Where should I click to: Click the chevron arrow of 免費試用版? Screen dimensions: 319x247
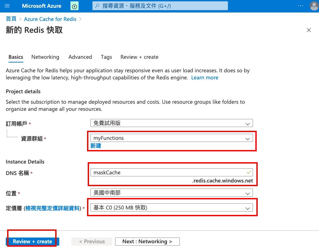tap(248, 124)
